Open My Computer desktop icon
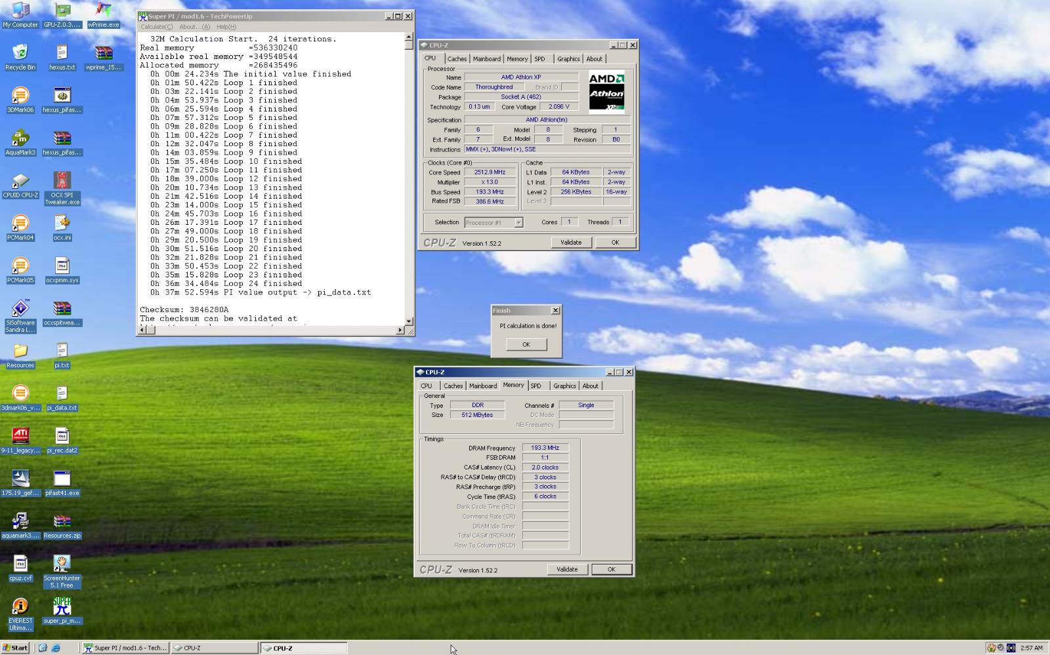1050x655 pixels. (20, 14)
